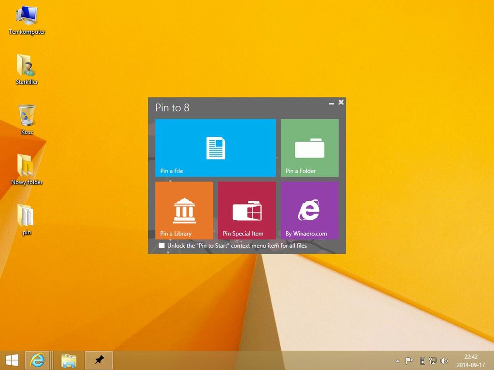Open the network tray icon

pyautogui.click(x=433, y=360)
